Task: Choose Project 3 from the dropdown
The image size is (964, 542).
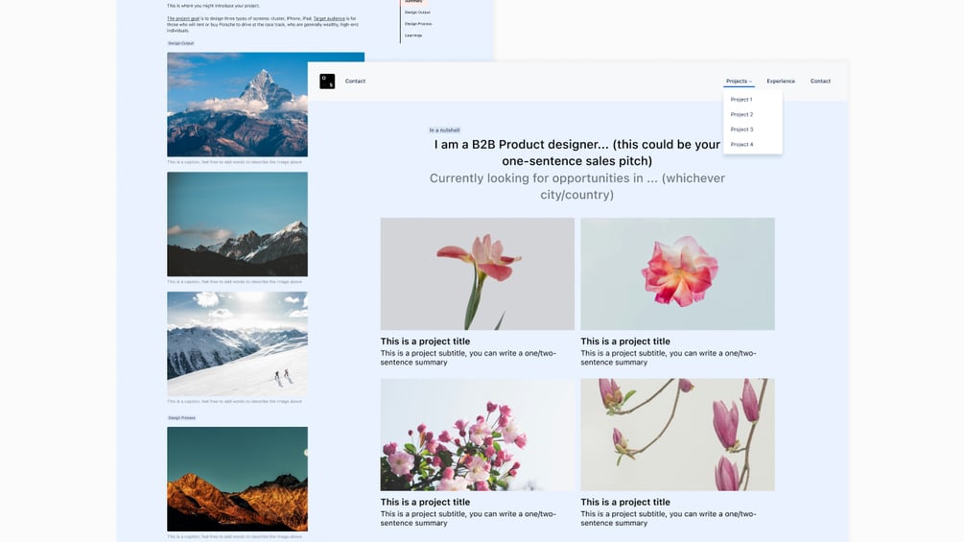Action: 741,130
